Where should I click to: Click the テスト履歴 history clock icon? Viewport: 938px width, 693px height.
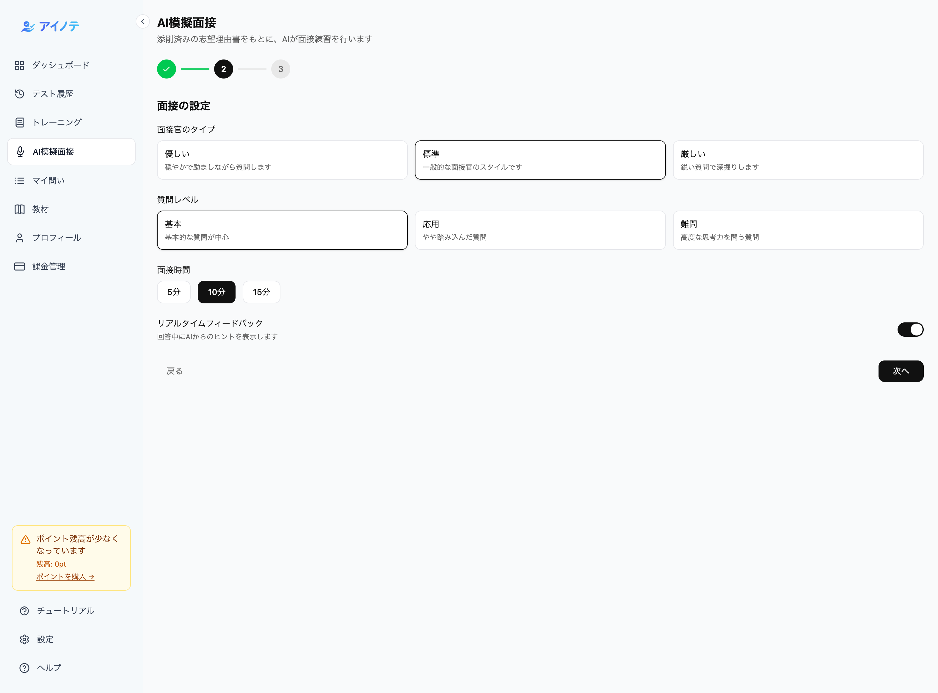coord(19,94)
